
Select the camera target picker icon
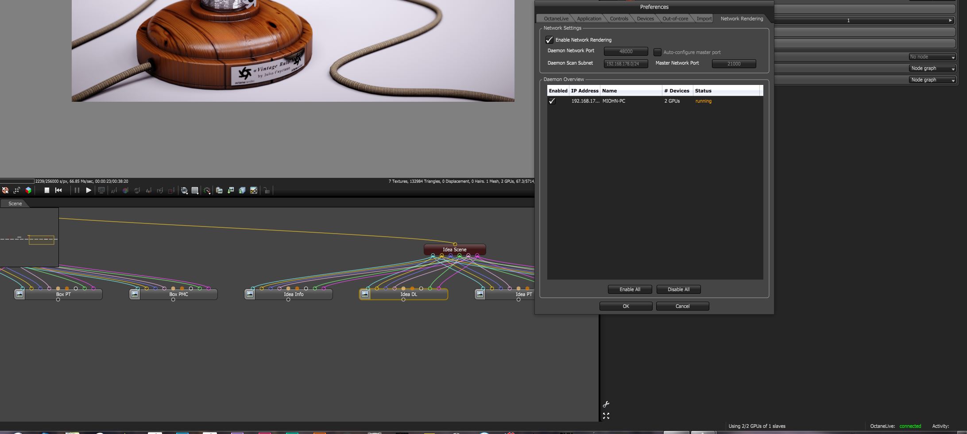click(x=160, y=191)
